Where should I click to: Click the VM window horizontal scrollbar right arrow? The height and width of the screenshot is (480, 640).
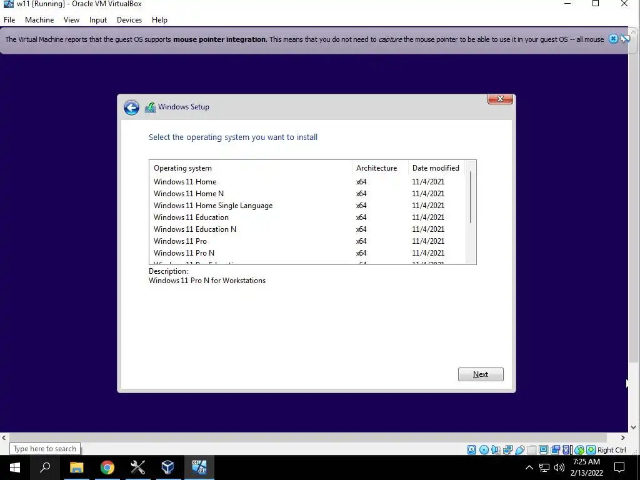[x=623, y=437]
